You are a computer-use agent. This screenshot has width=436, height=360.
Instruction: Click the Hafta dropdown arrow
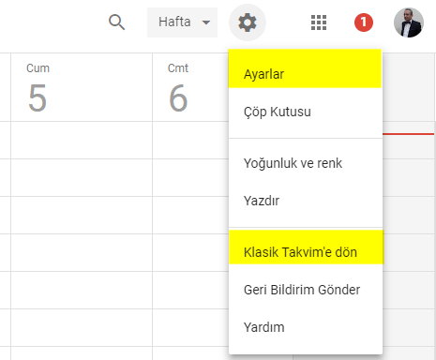coord(206,22)
